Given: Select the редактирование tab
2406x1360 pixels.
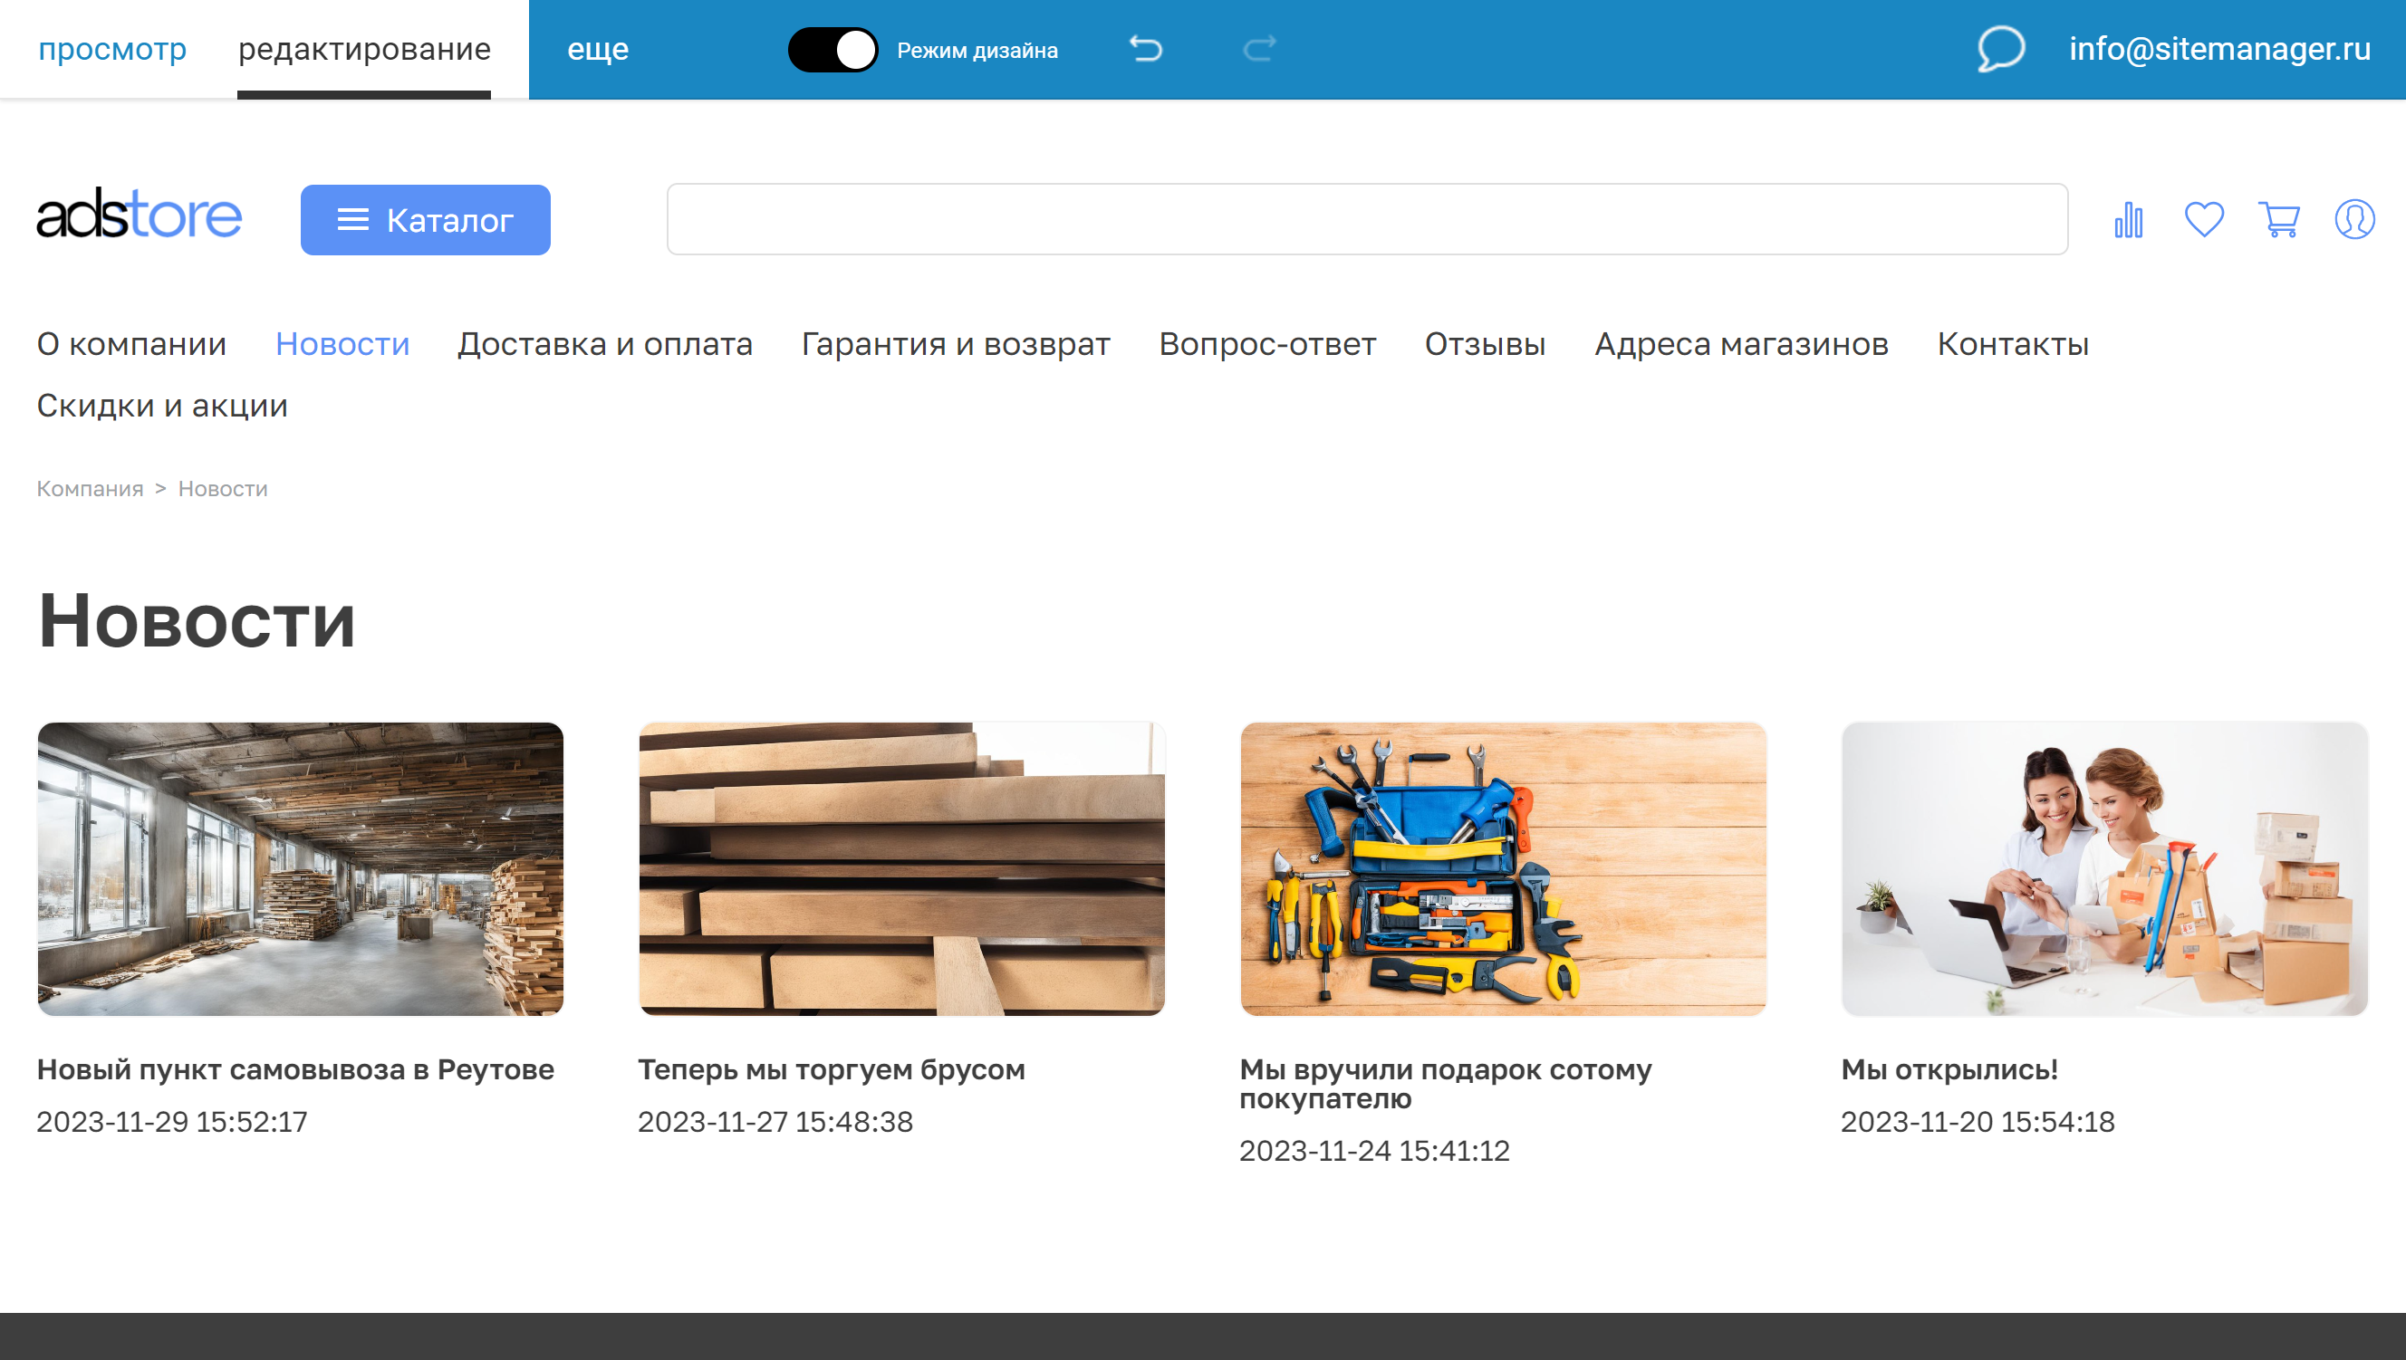Looking at the screenshot, I should click(x=364, y=49).
